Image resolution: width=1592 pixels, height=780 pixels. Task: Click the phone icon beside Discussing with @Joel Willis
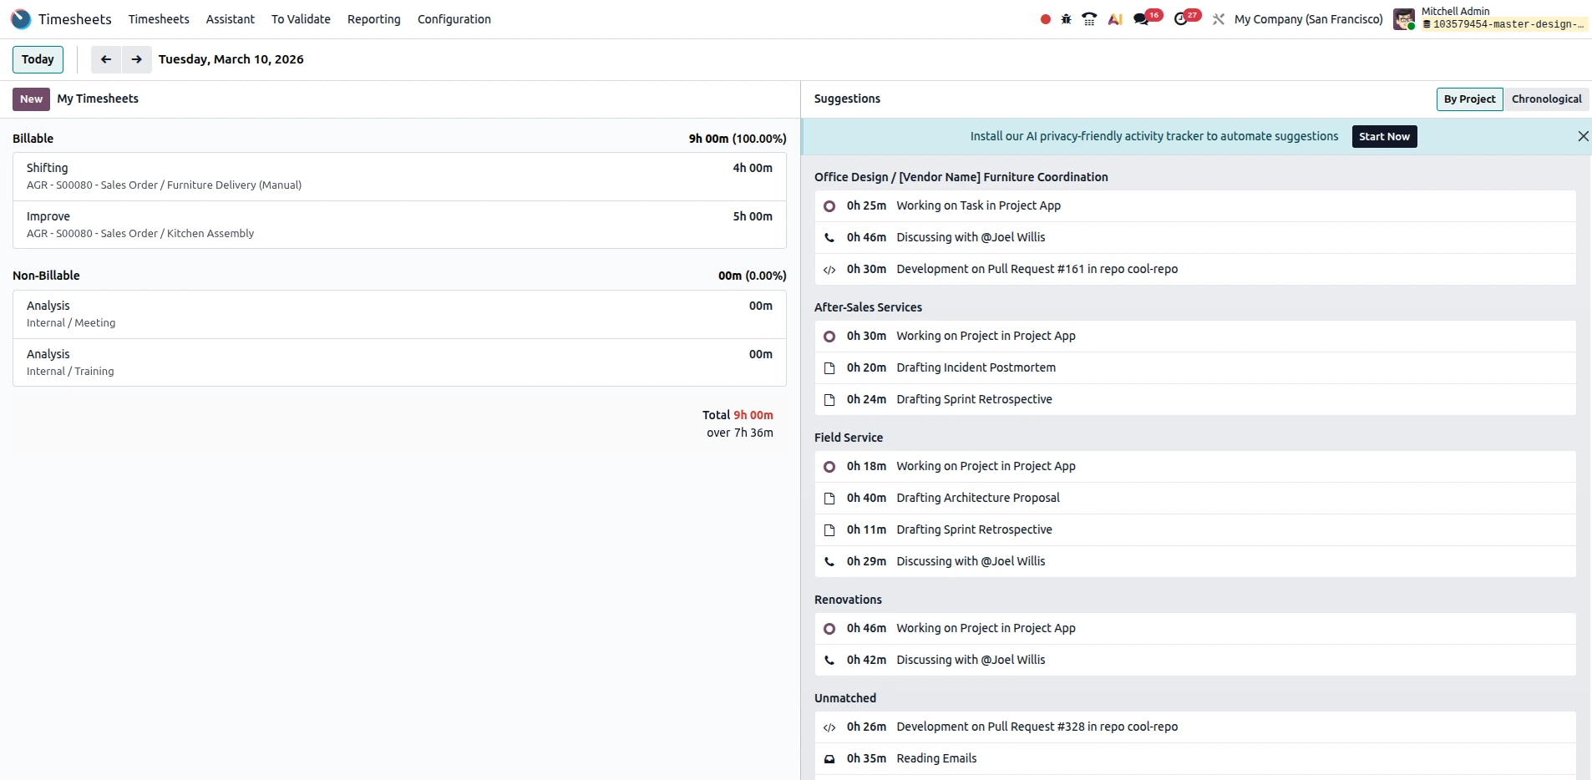(x=829, y=237)
